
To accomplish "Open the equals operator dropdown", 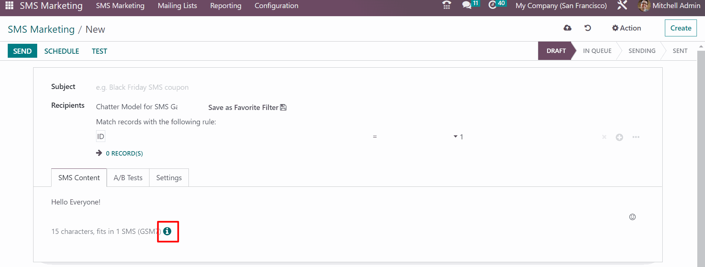I will [416, 137].
